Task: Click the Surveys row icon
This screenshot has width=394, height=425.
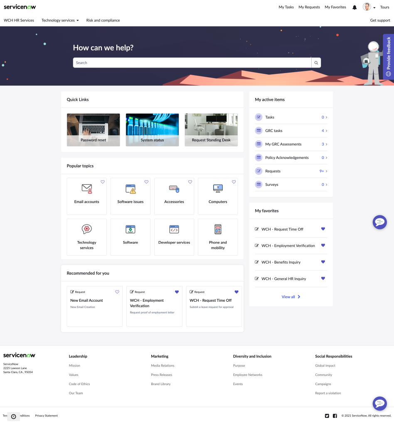Action: tap(259, 184)
